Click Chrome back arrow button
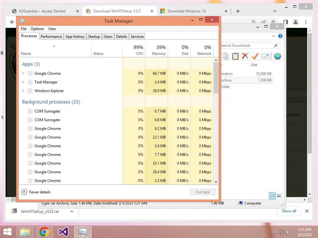318x238 pixels. (x=12, y=22)
